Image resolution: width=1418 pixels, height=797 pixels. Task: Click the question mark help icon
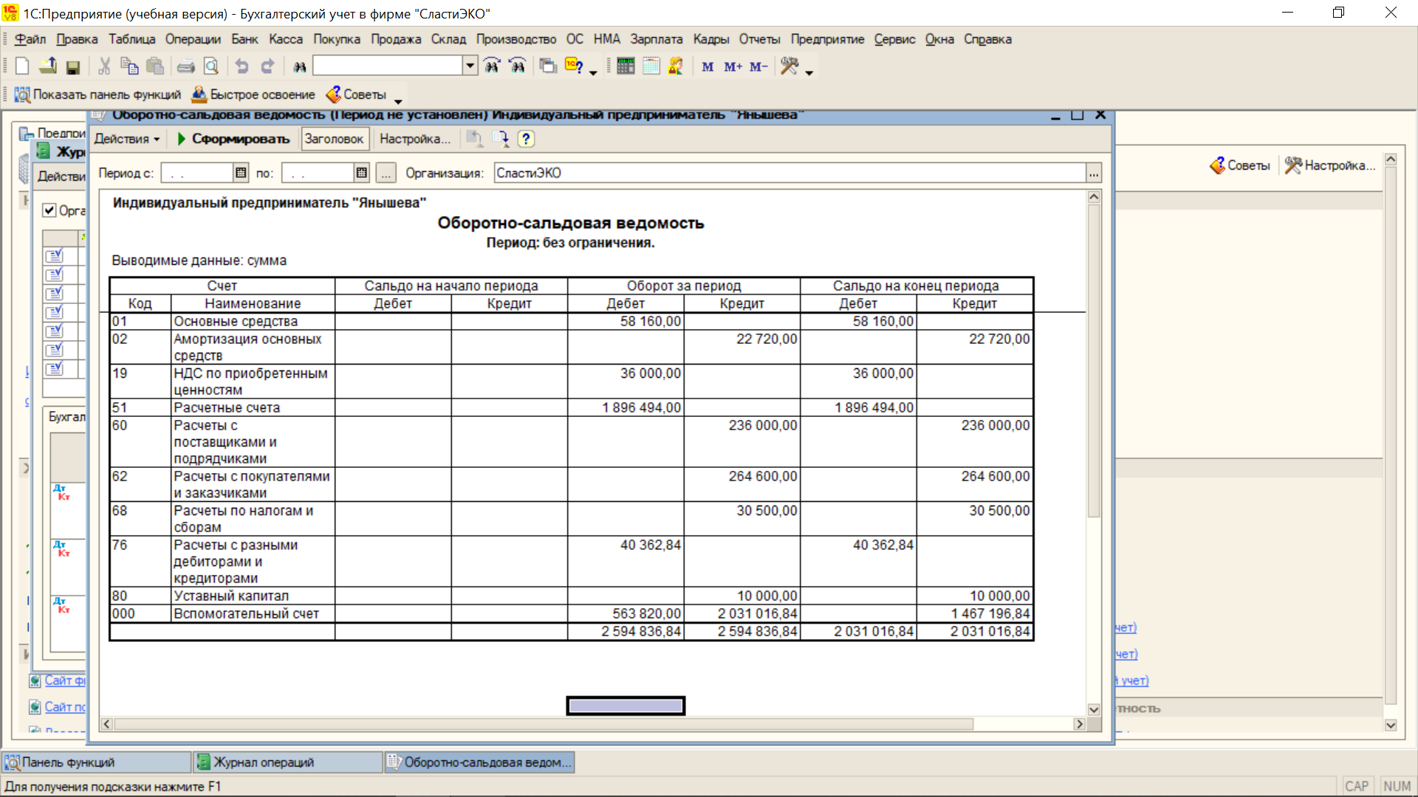coord(525,139)
